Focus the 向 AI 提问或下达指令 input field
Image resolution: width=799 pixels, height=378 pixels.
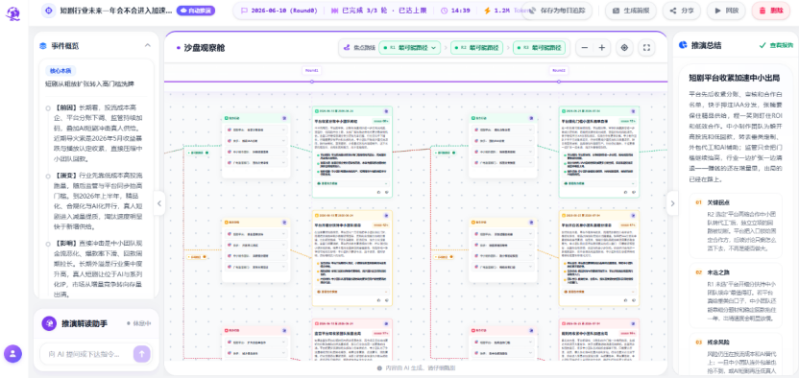tap(86, 354)
